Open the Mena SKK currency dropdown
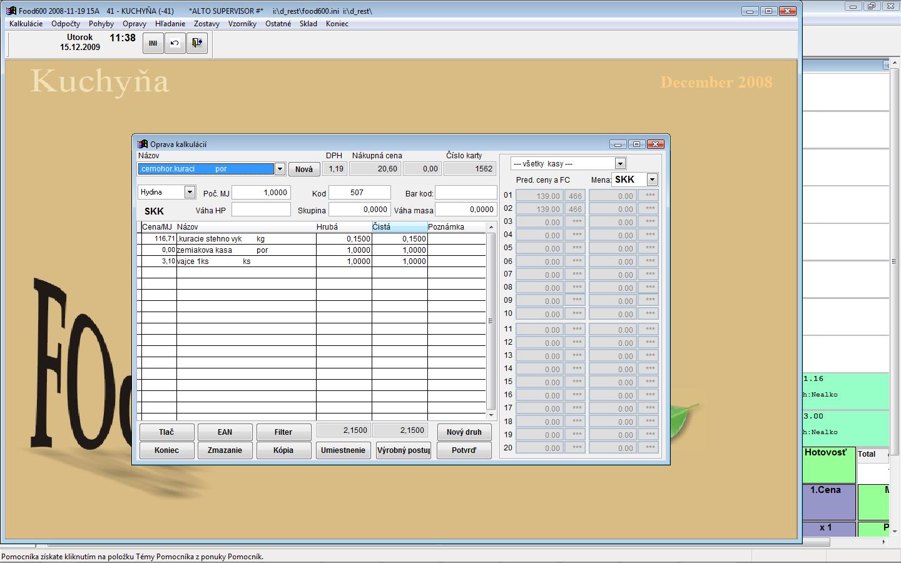This screenshot has width=901, height=563. (x=652, y=180)
